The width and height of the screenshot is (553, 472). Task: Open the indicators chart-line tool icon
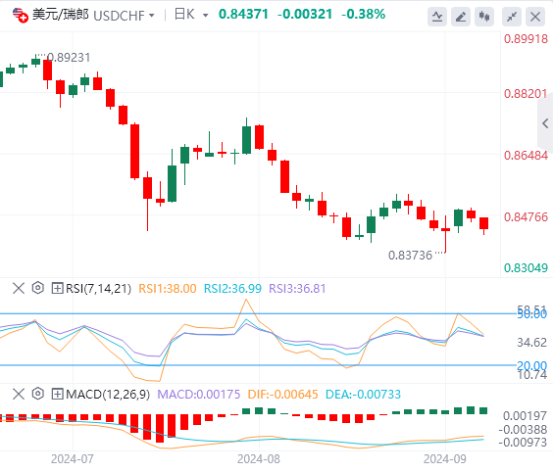437,17
